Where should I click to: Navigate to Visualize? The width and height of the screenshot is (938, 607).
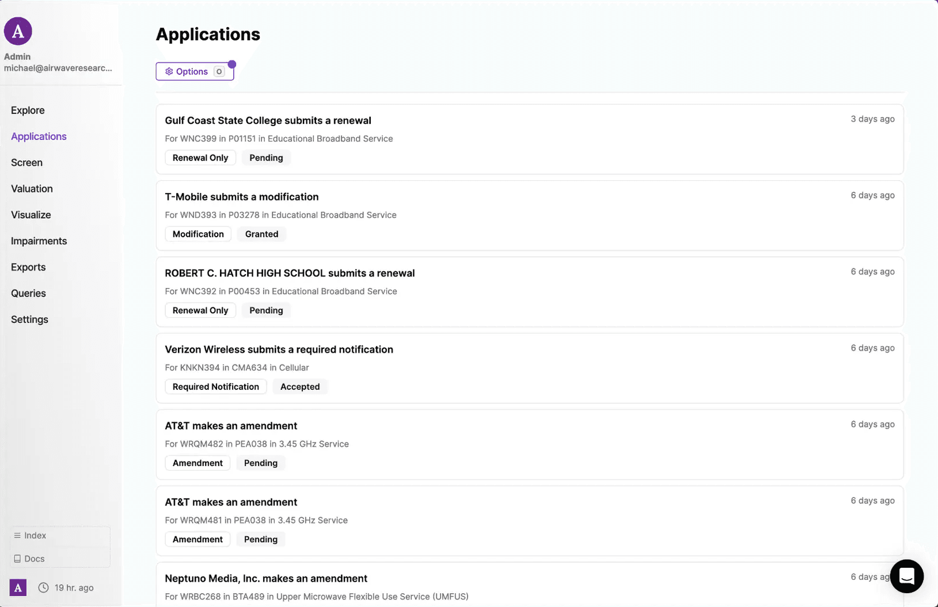[31, 215]
